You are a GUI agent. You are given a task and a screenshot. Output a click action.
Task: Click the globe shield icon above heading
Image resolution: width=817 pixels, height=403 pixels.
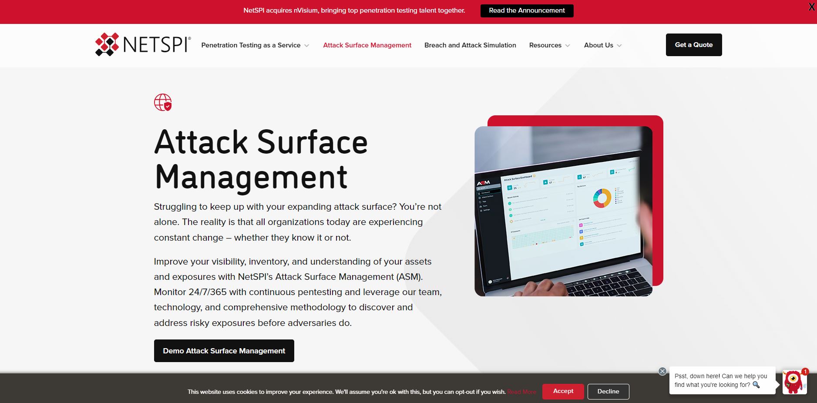pyautogui.click(x=163, y=102)
